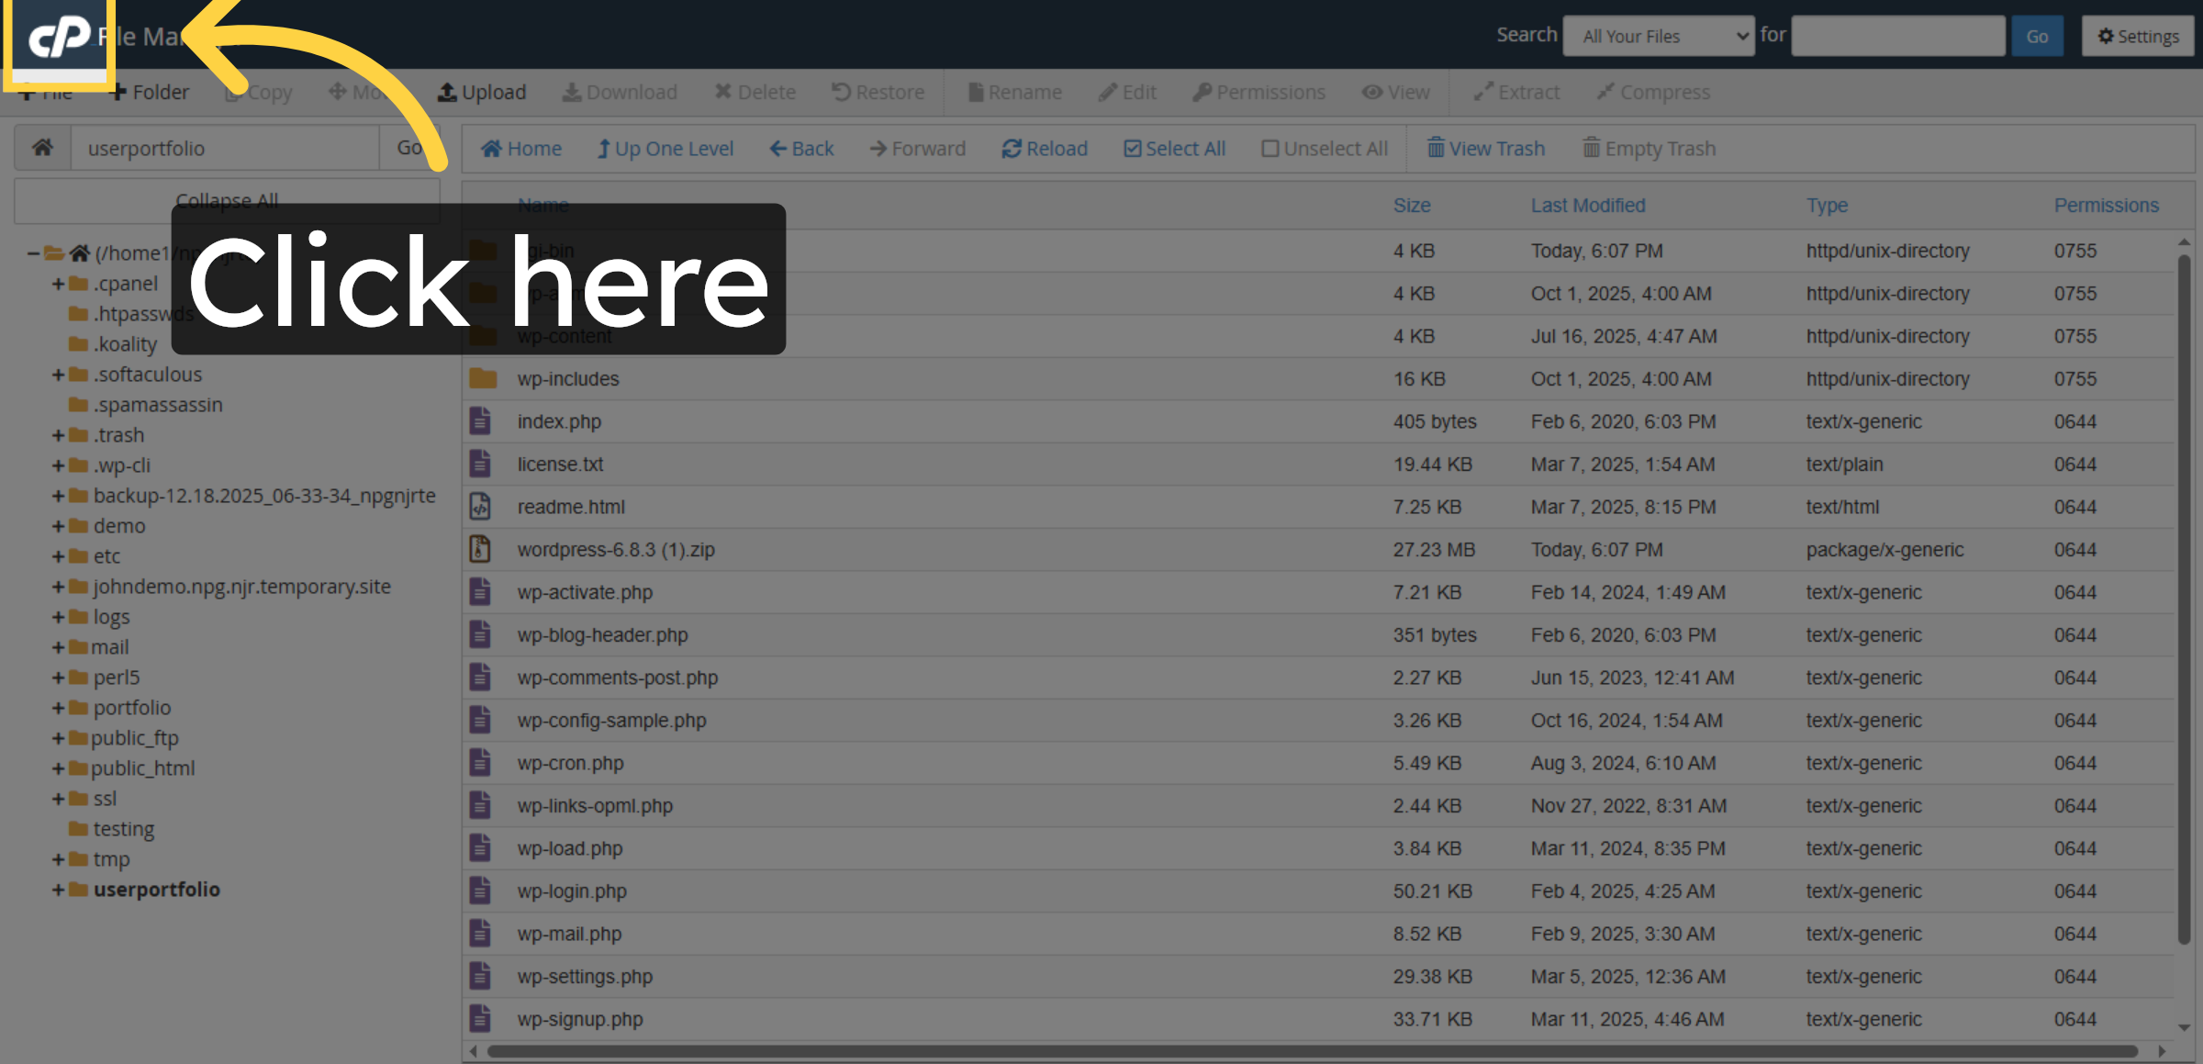Sort the file list by the Size column

coord(1411,206)
